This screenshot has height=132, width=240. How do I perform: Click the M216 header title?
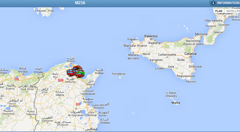80,3
